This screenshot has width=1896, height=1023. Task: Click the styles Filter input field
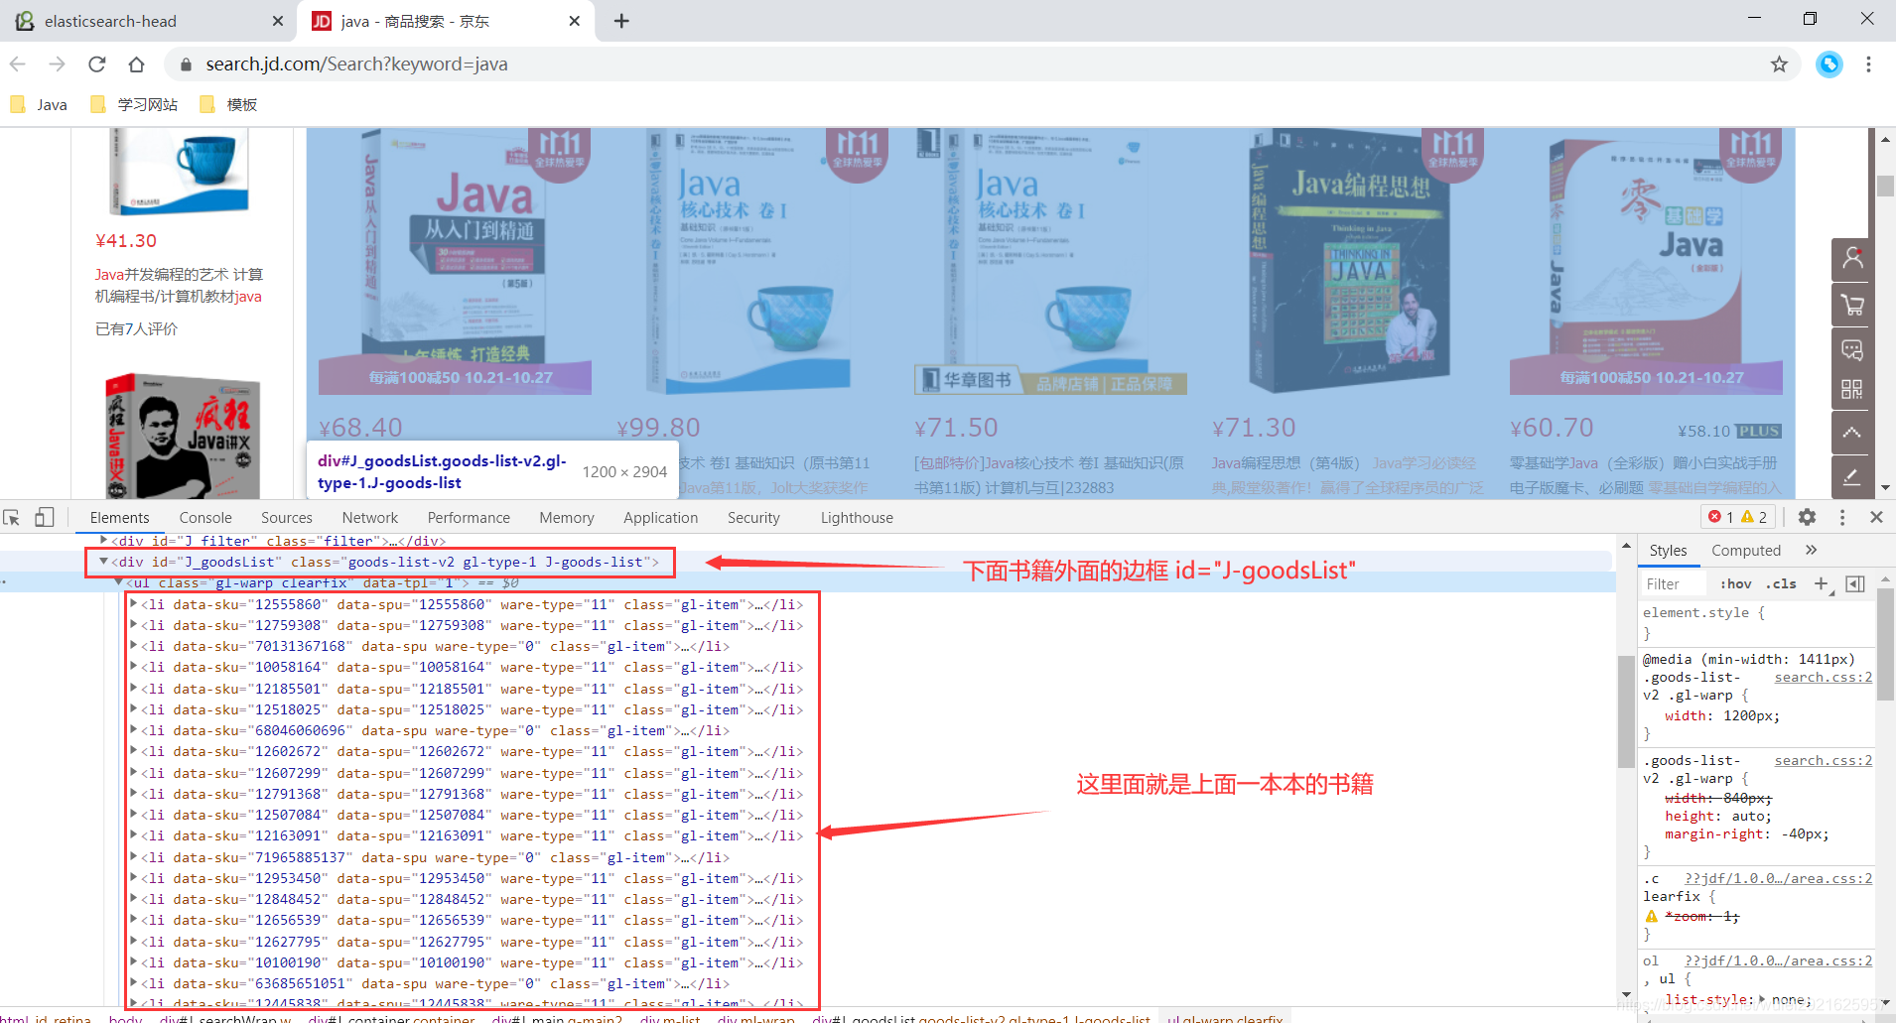click(x=1676, y=584)
